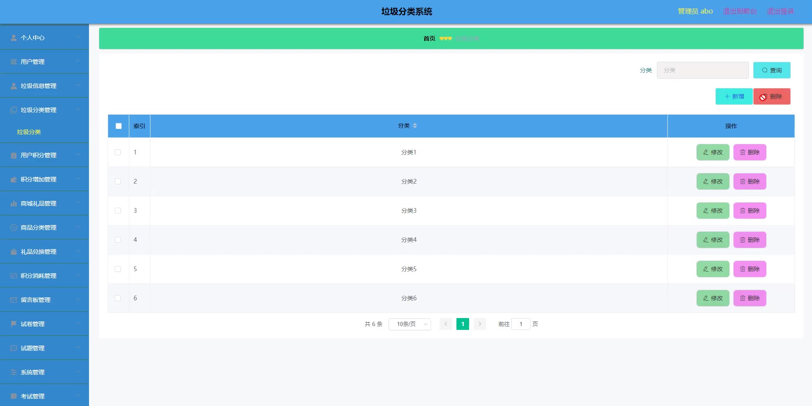Expand 商城礼品管理 menu via its chevron
Screen dimensions: 812x406
coord(78,203)
